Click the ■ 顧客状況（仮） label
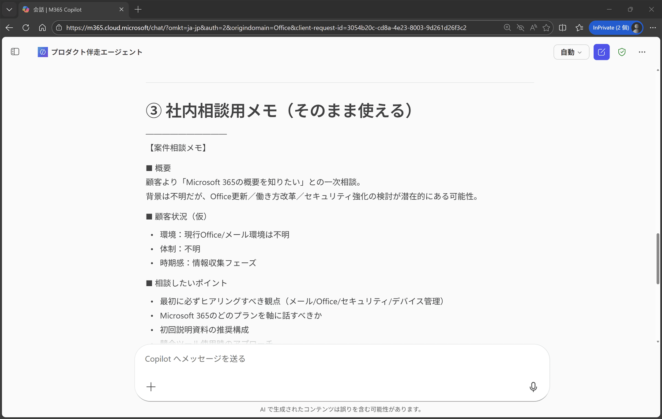This screenshot has width=662, height=419. [x=177, y=217]
